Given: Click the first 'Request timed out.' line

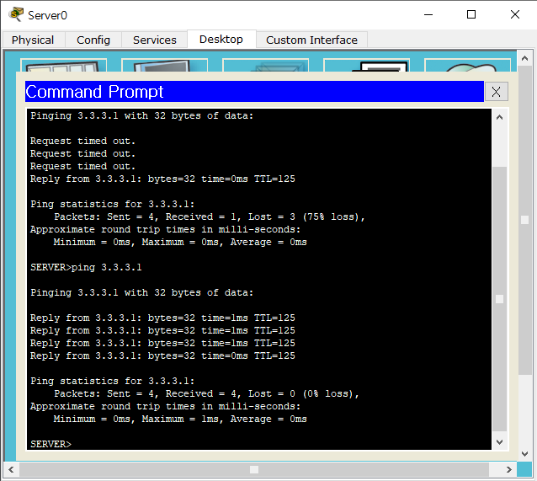Looking at the screenshot, I should pos(82,141).
